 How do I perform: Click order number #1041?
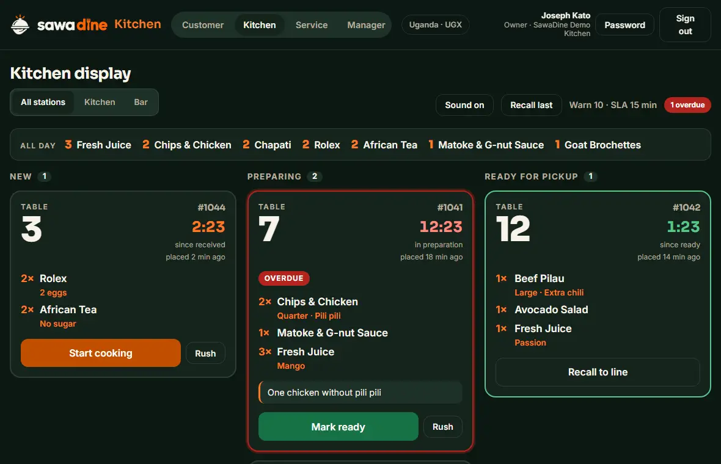pyautogui.click(x=450, y=208)
